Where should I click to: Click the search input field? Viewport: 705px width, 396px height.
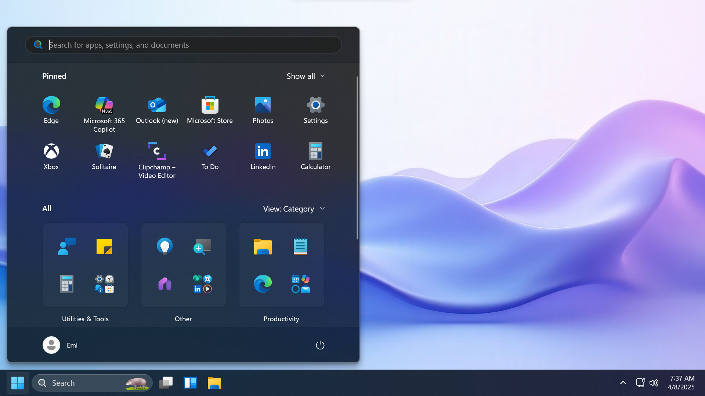[x=184, y=44]
